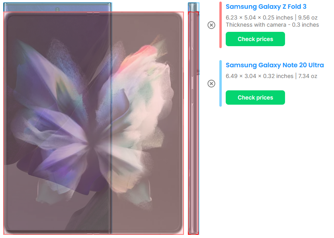Remove Samsung Galaxy Note 20 Ultra from comparison
This screenshot has width=334, height=238.
point(211,84)
